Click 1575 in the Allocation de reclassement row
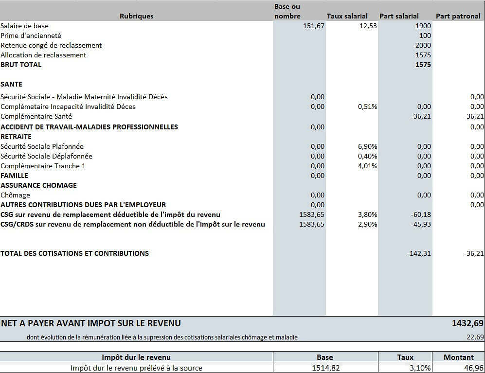 (x=423, y=55)
